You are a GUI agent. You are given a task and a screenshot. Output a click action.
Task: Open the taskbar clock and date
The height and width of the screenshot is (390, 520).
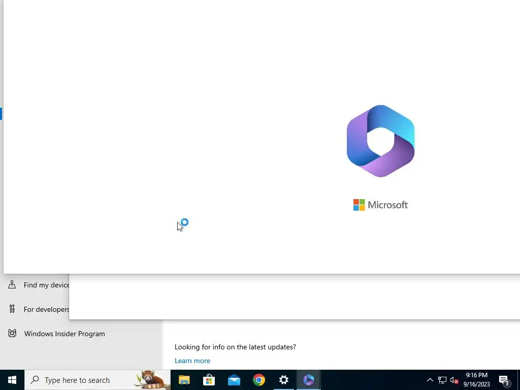(476, 380)
